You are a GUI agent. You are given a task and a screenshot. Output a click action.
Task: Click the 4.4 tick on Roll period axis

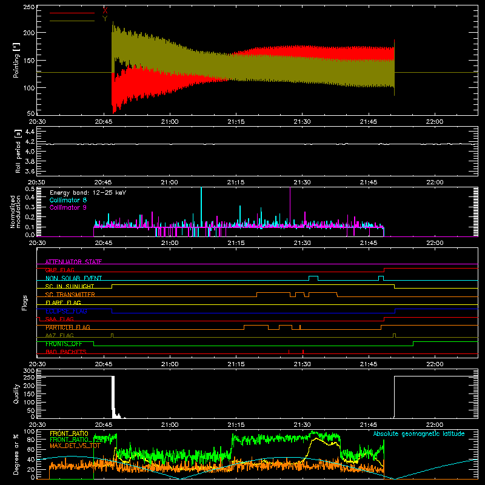[x=30, y=132]
